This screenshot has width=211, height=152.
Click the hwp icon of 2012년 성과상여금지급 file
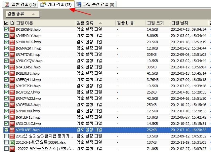coord(12,136)
